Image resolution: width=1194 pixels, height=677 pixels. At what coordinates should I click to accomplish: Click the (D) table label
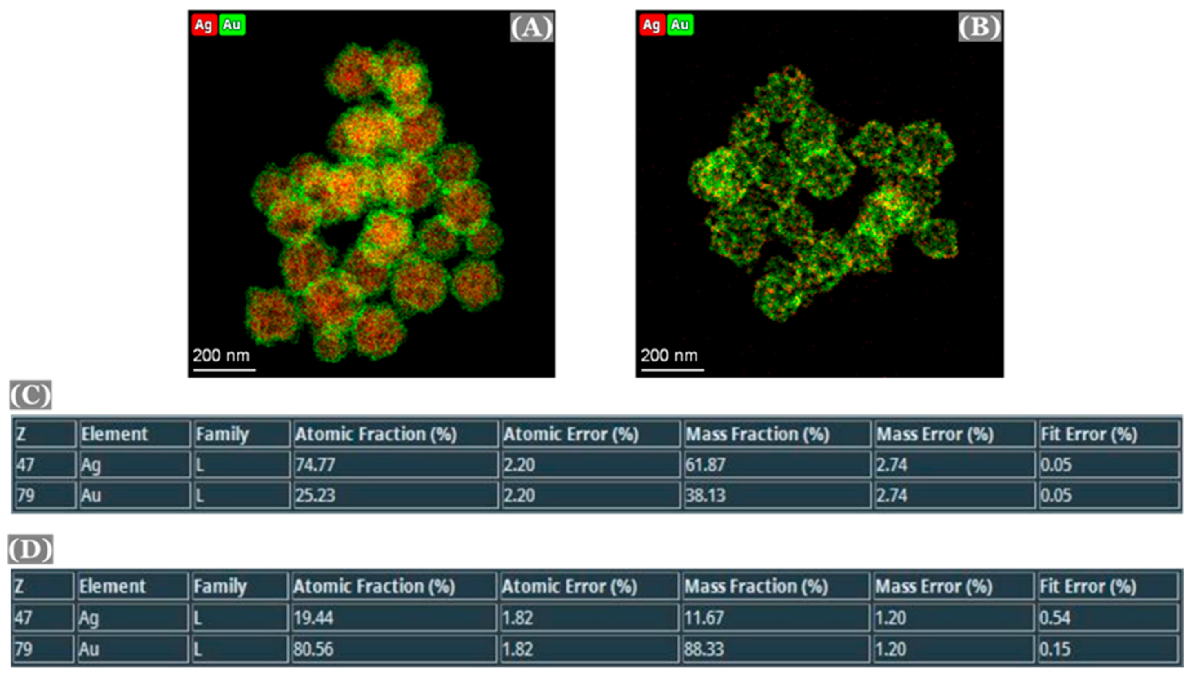[x=31, y=549]
